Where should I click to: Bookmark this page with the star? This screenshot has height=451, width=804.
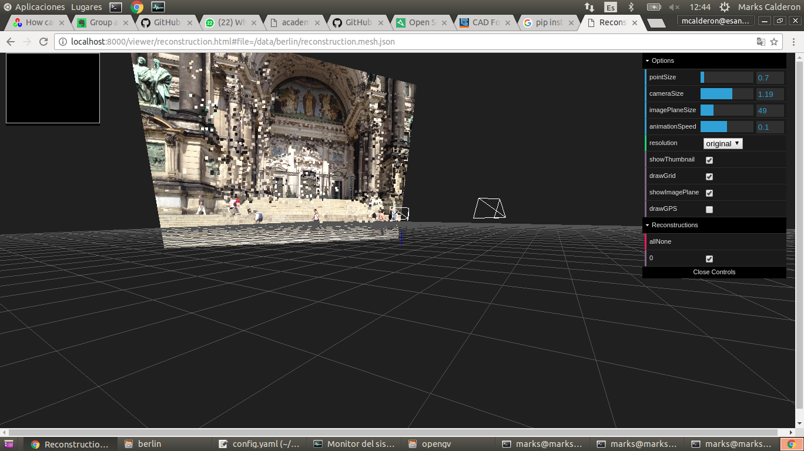coord(774,42)
